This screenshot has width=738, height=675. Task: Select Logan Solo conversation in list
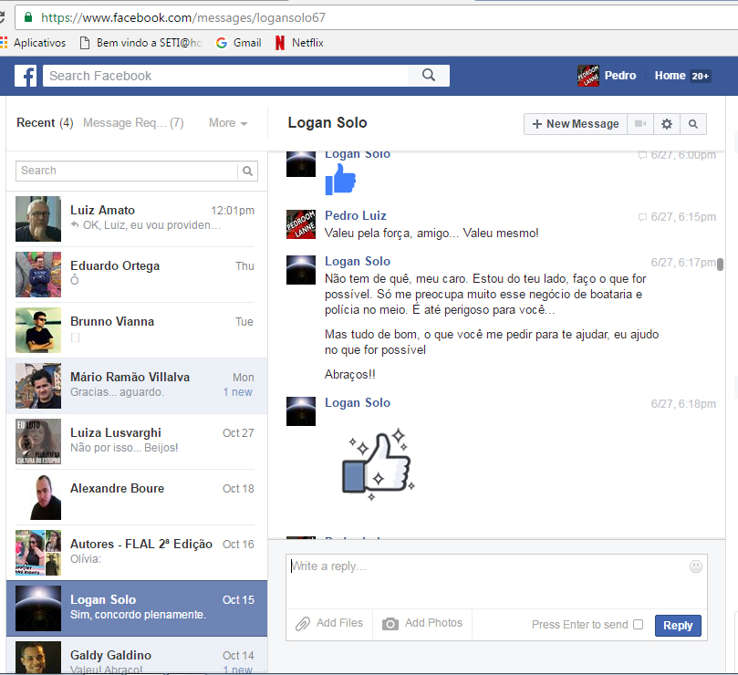point(137,608)
